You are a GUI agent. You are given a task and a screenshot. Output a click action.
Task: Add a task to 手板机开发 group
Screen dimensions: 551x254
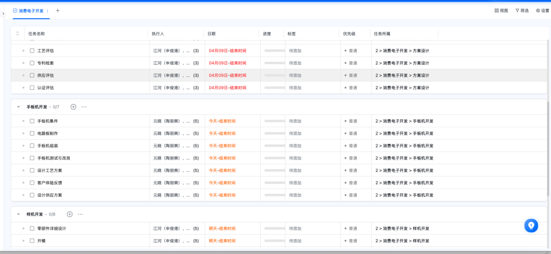pyautogui.click(x=73, y=107)
